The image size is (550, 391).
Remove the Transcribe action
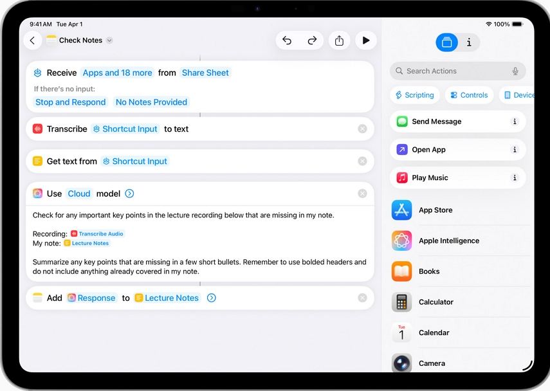pos(362,129)
